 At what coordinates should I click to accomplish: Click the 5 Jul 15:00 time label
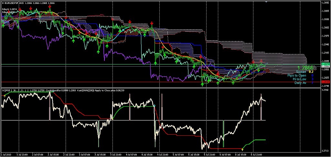coord(194,155)
